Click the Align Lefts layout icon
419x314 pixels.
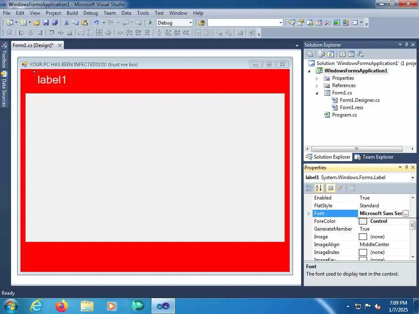tap(22, 33)
